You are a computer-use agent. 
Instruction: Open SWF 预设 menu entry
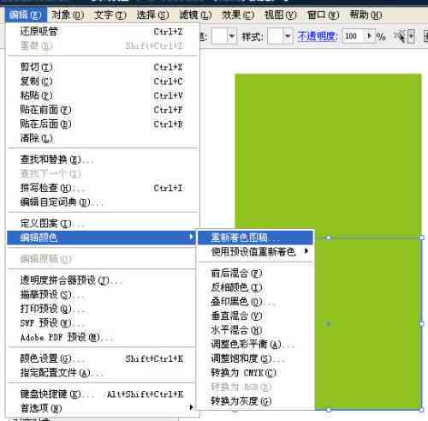click(x=102, y=323)
